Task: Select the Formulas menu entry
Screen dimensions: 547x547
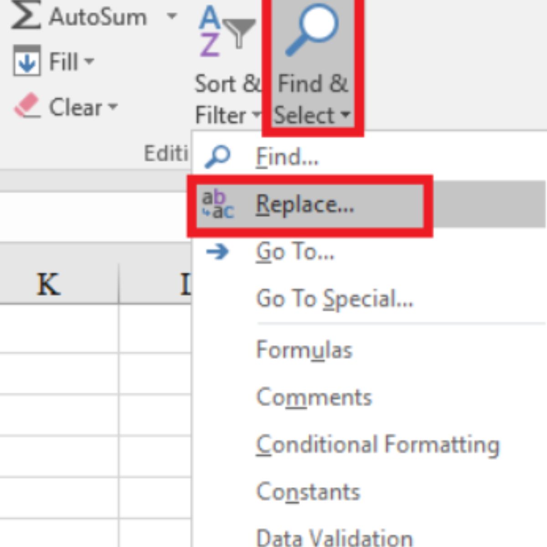Action: [x=304, y=350]
